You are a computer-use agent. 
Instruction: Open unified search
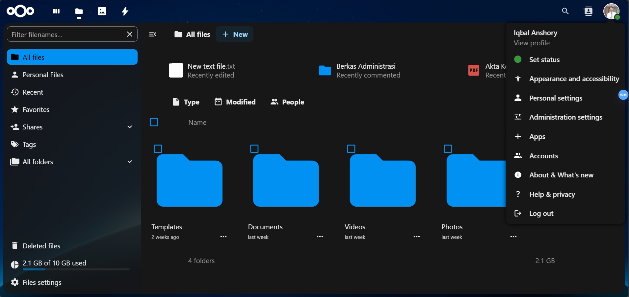[565, 11]
